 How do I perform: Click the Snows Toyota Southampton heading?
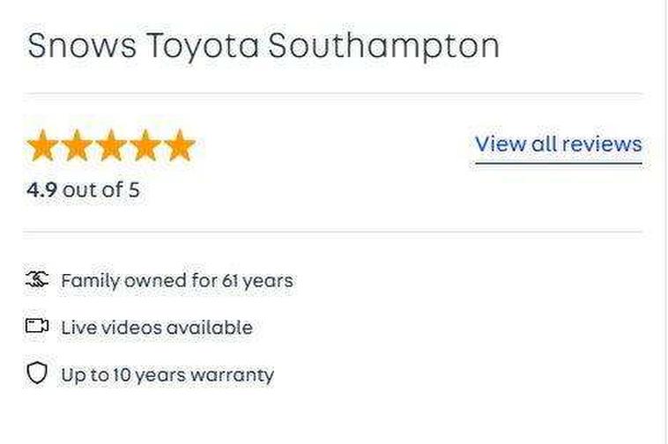click(x=263, y=46)
